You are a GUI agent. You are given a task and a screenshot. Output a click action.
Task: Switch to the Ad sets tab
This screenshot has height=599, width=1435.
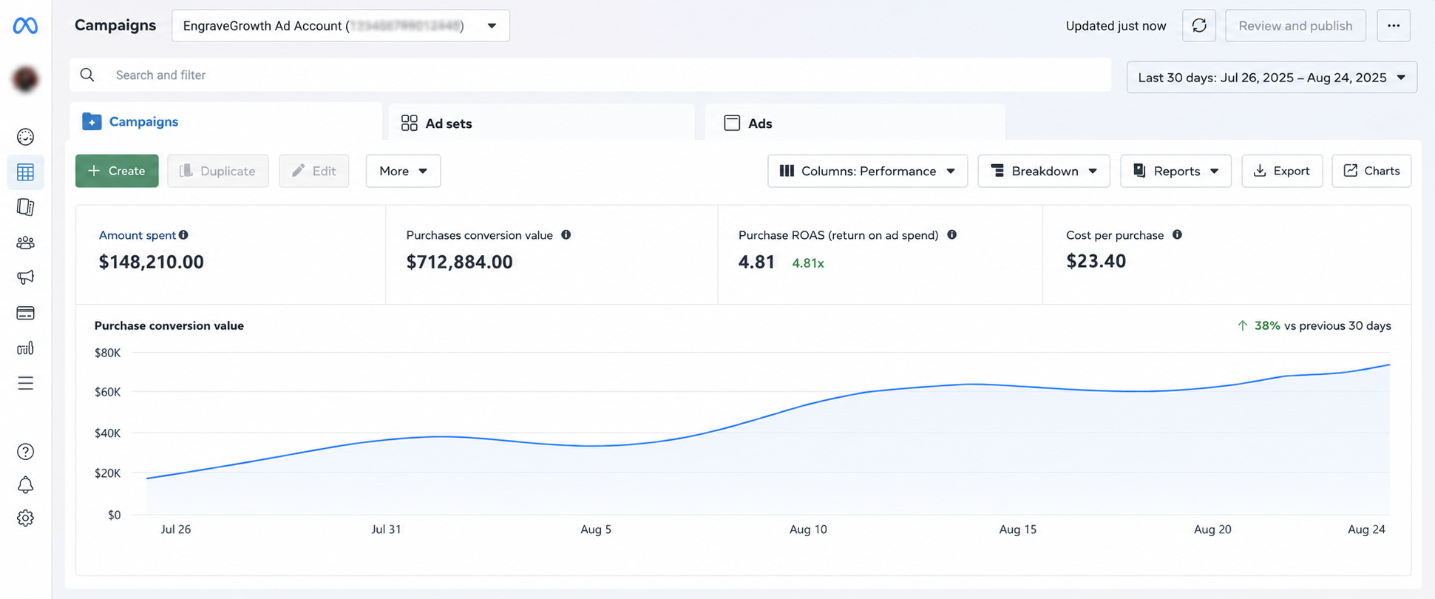[x=541, y=123]
